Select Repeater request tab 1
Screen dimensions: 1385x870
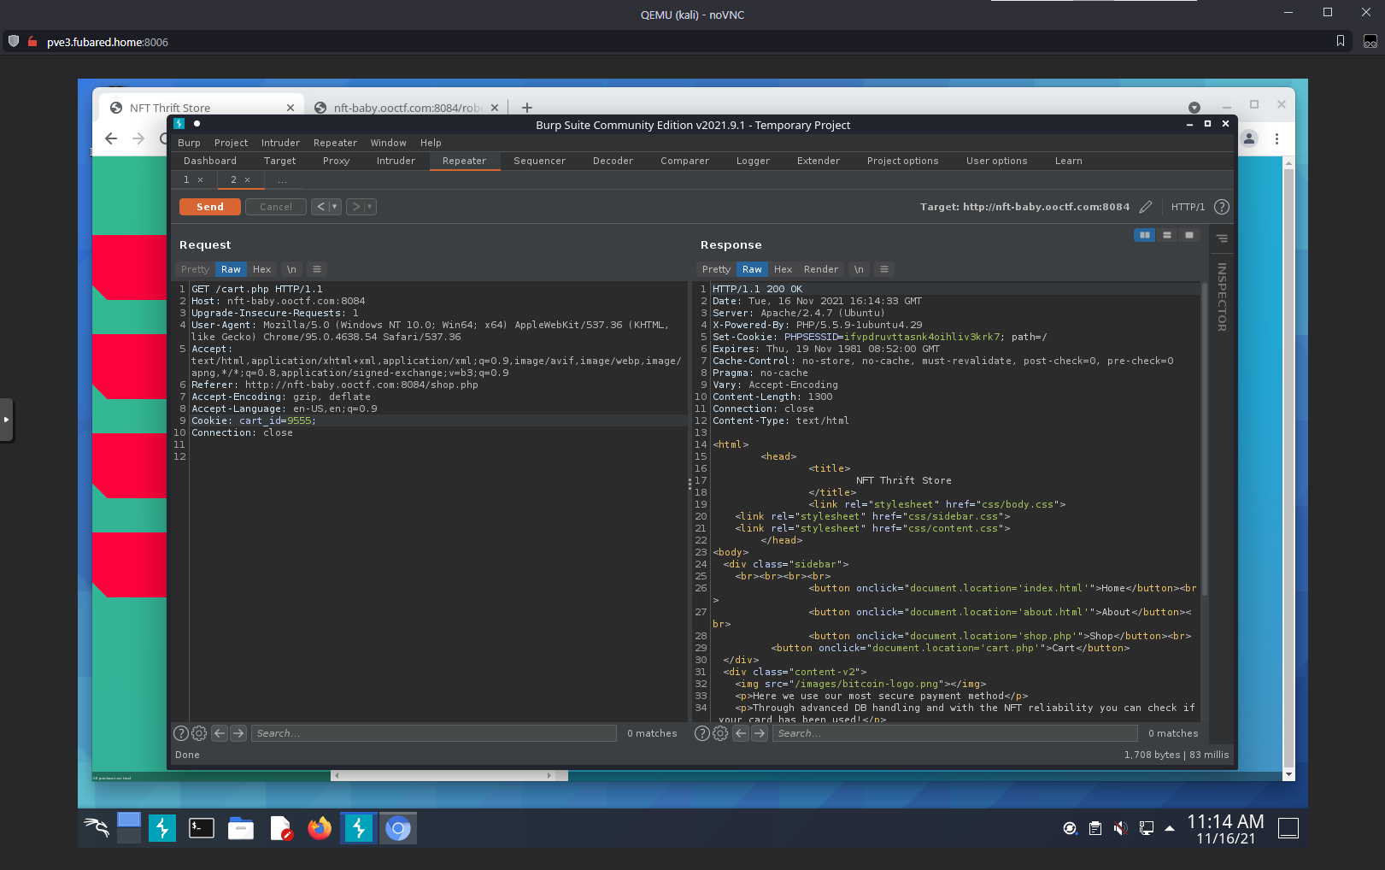pyautogui.click(x=186, y=179)
